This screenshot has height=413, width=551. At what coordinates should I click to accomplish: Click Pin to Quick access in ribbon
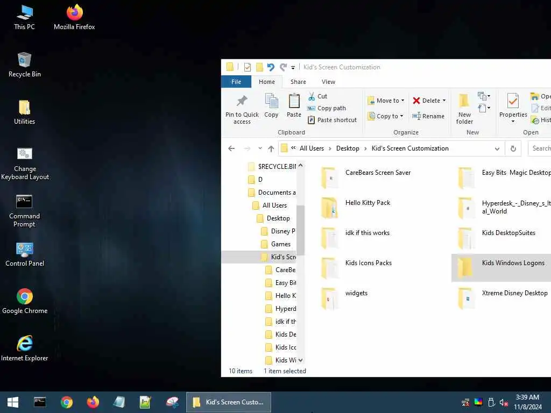(x=242, y=109)
